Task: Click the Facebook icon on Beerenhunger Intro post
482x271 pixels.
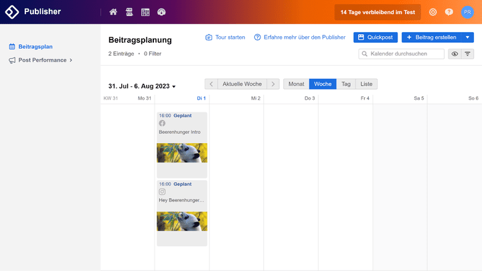Action: click(162, 123)
